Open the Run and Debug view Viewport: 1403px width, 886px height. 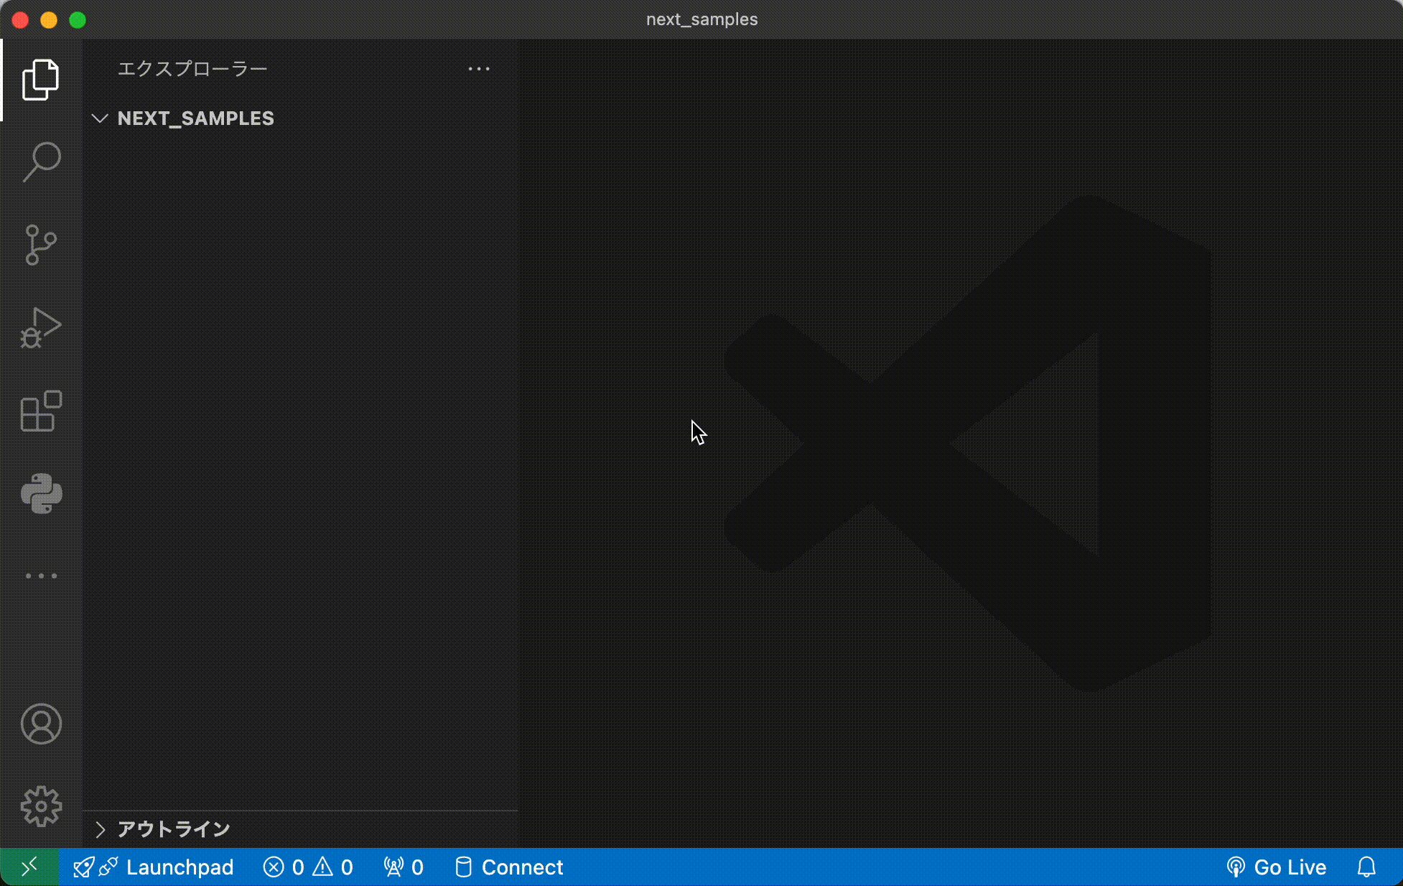click(x=41, y=328)
